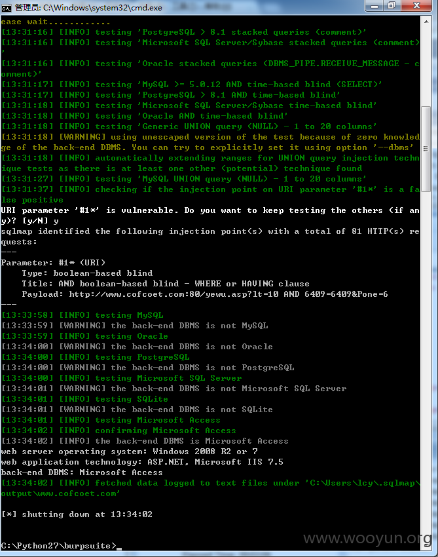The image size is (438, 557).
Task: Click '[INFO] testing PostgreSQL' line
Action: [96, 357]
